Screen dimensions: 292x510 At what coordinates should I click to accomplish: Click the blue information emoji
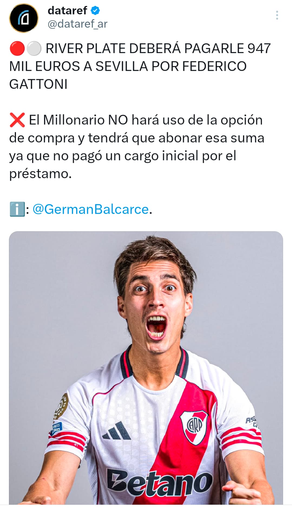pyautogui.click(x=17, y=209)
